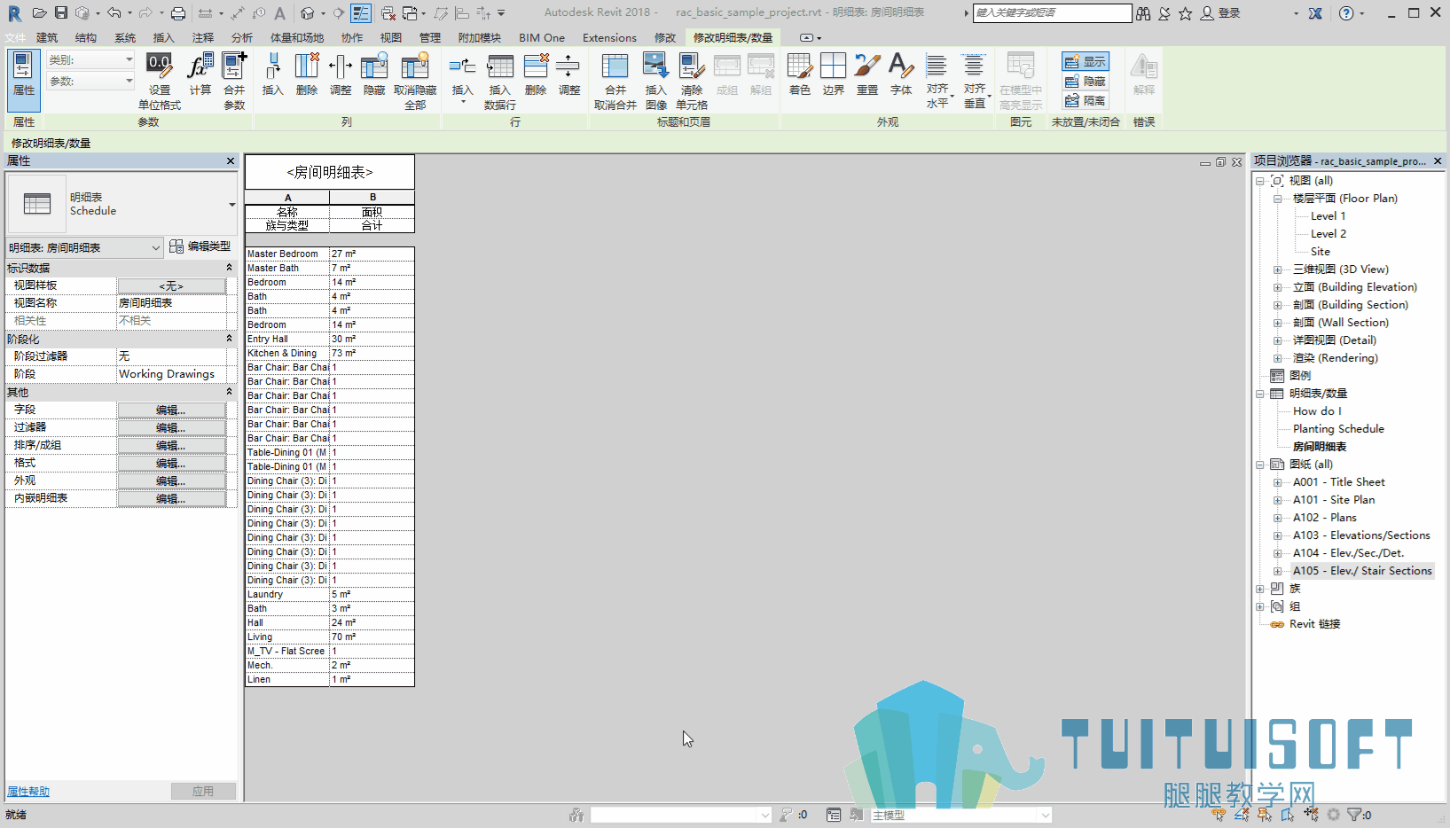Screen dimensions: 1450x828
Task: Toggle 隔离 (isolate) for unplaced rooms
Action: [x=1086, y=101]
